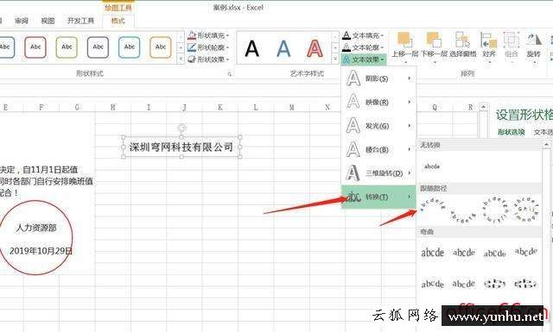Open the 形状样式 group dialog launcher
553x332 pixels.
click(x=229, y=73)
